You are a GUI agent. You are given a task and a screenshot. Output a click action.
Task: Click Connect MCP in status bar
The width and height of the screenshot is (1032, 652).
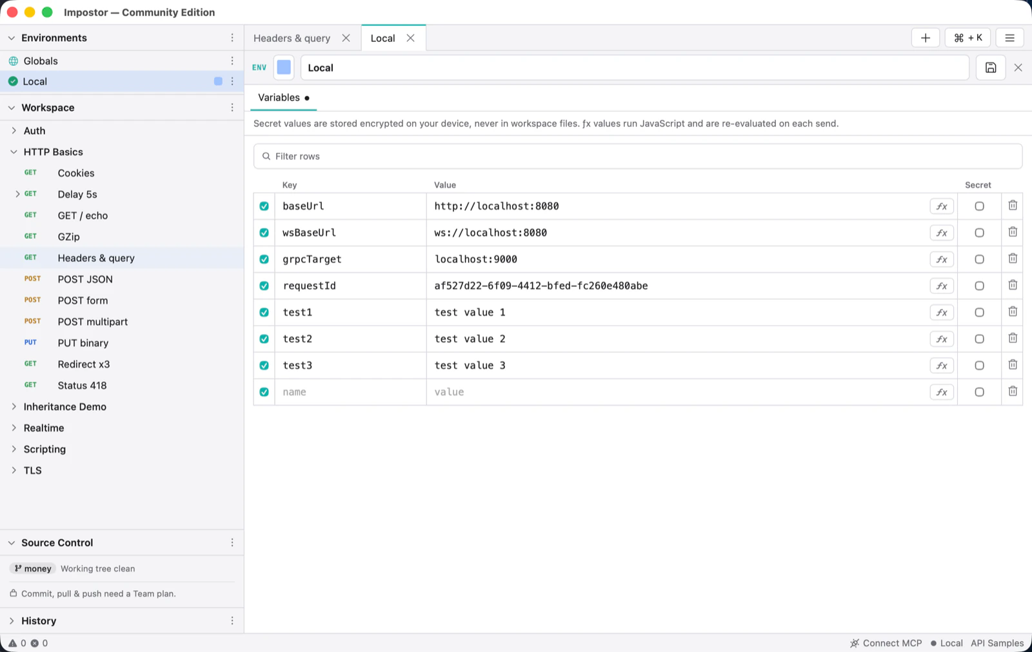[886, 643]
